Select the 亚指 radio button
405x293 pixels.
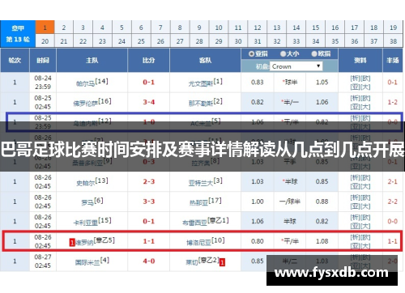tap(251, 54)
